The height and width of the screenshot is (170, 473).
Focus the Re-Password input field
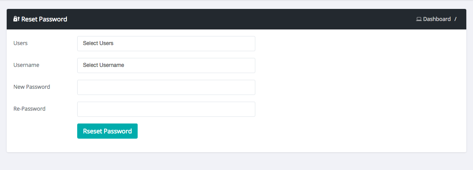166,109
